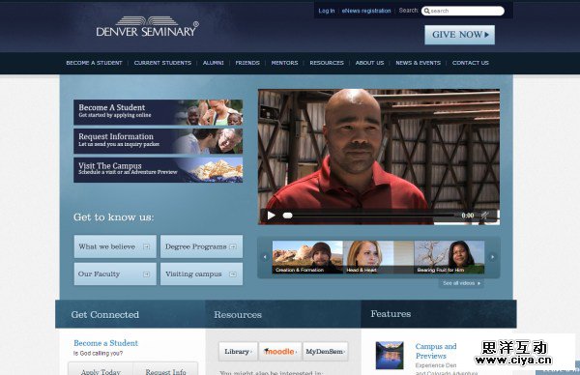Click See all videos link
Screen dimensions: 580x375
pos(461,283)
